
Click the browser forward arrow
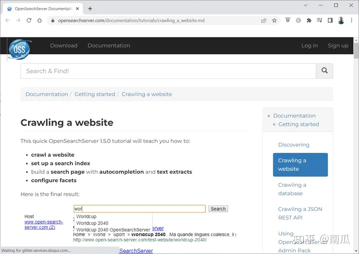(x=18, y=20)
